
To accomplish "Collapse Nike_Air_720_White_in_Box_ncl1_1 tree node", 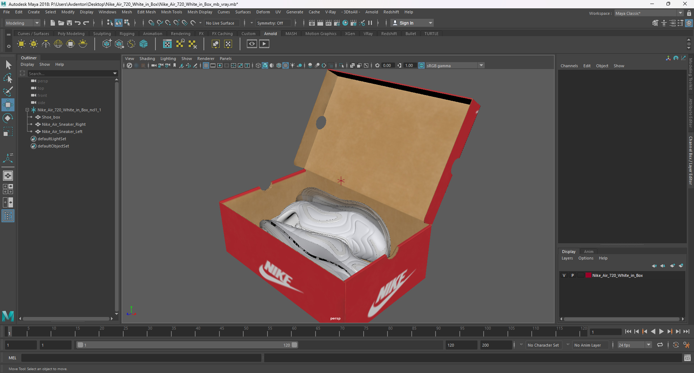I will pyautogui.click(x=27, y=110).
